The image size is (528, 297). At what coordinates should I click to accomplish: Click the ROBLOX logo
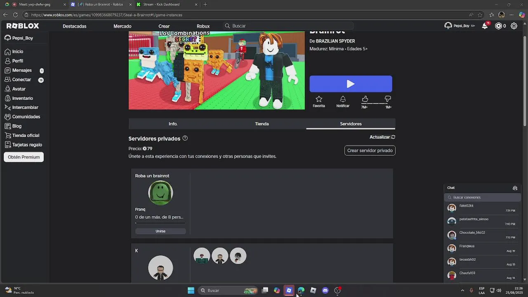click(23, 26)
